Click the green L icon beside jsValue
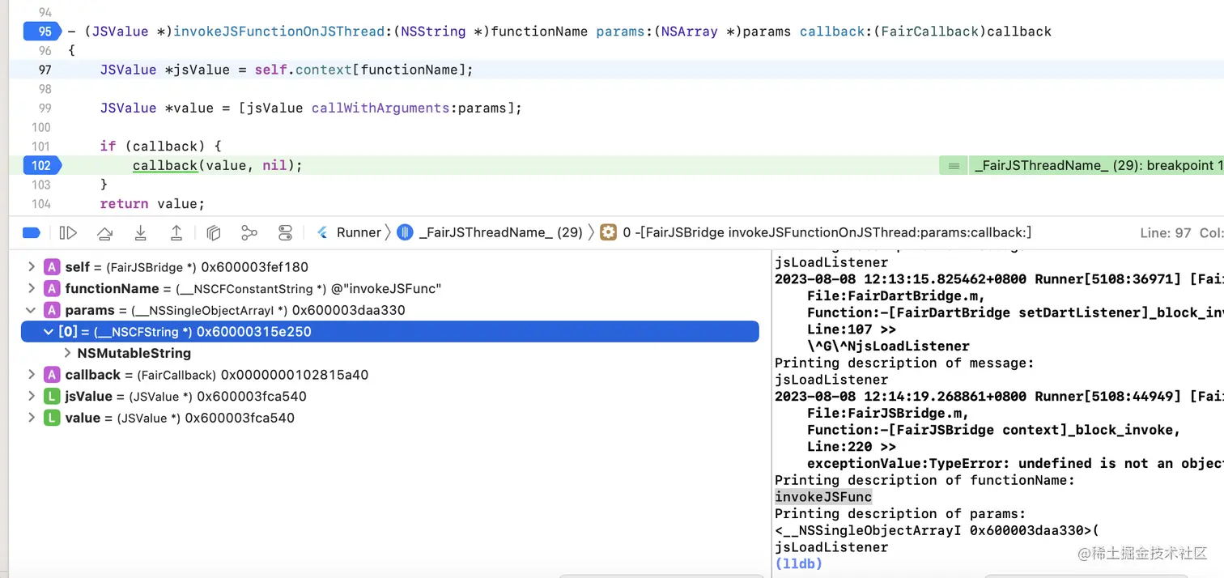The width and height of the screenshot is (1224, 578). tap(52, 396)
